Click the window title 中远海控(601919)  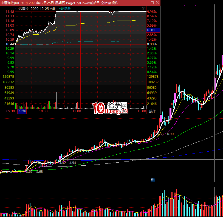click(14, 3)
